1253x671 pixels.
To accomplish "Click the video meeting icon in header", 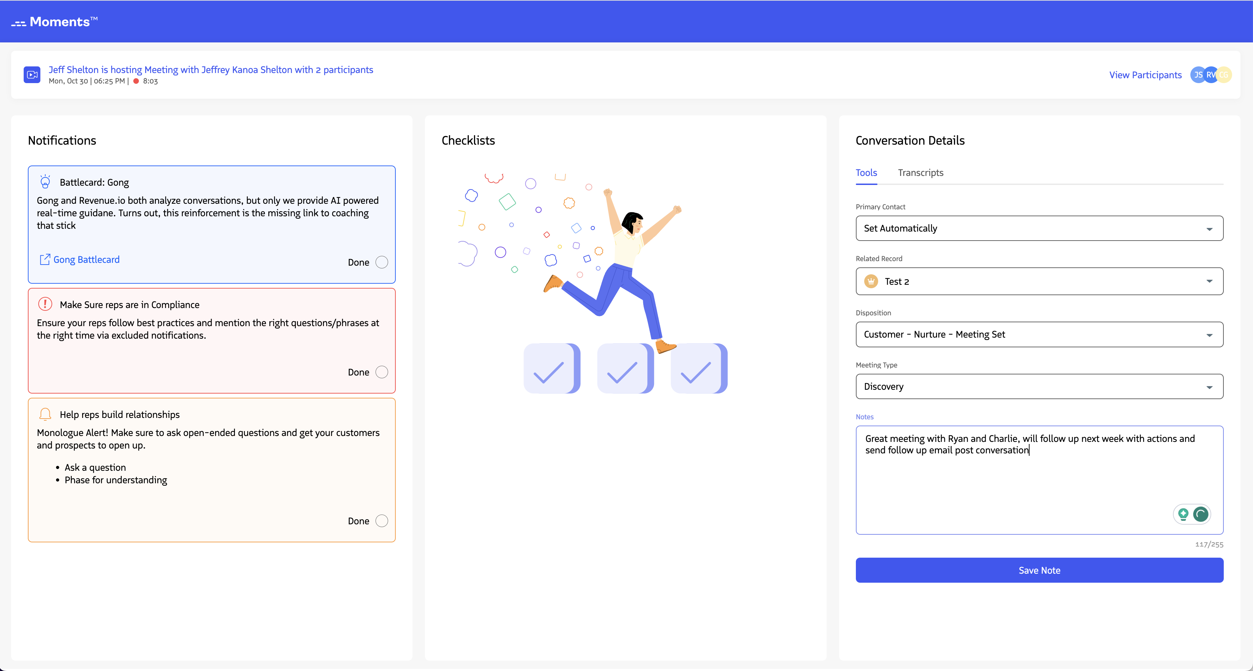I will pyautogui.click(x=32, y=75).
